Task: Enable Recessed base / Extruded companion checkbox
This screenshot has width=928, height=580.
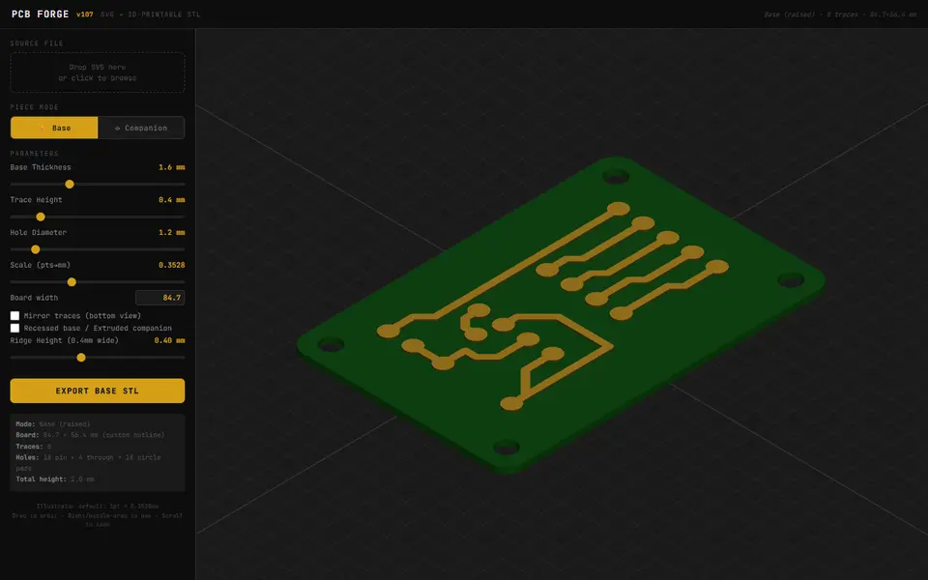Action: [x=14, y=328]
